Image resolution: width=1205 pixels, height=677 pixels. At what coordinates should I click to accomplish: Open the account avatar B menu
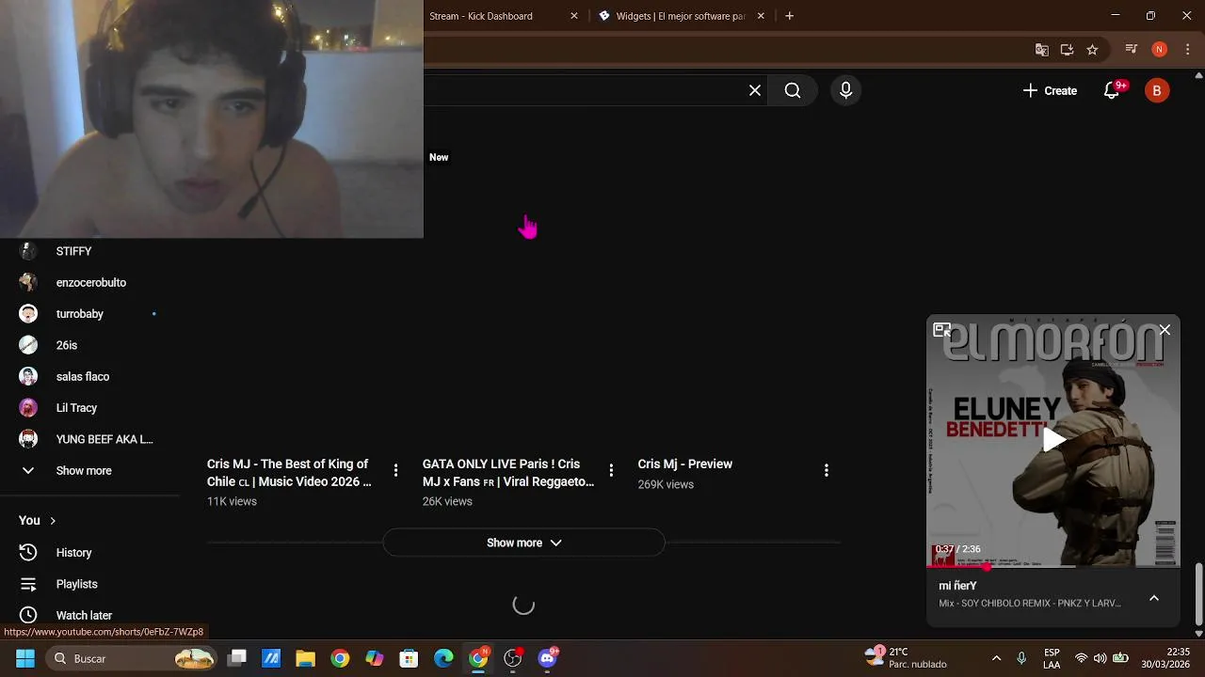click(x=1157, y=90)
